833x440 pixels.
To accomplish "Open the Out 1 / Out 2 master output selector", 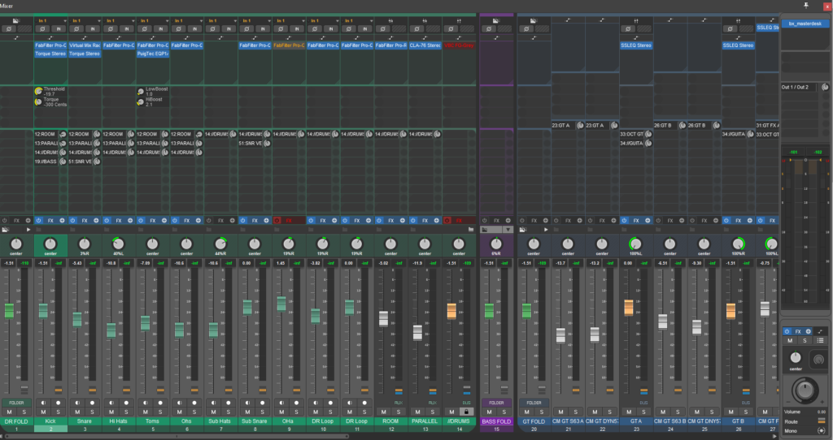I will [x=799, y=87].
